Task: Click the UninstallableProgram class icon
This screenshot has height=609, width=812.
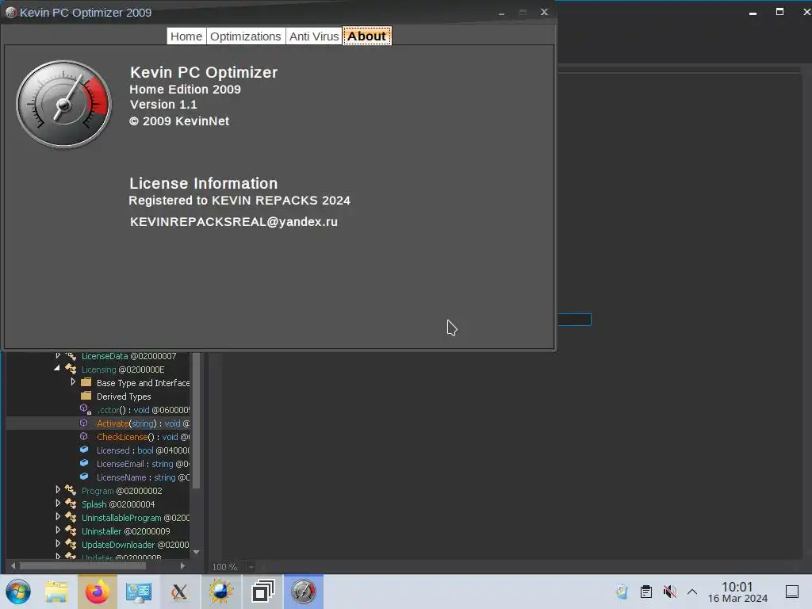Action: [71, 517]
